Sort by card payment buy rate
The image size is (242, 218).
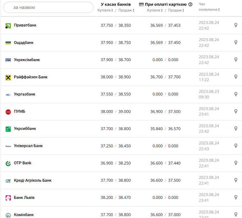tap(155, 10)
